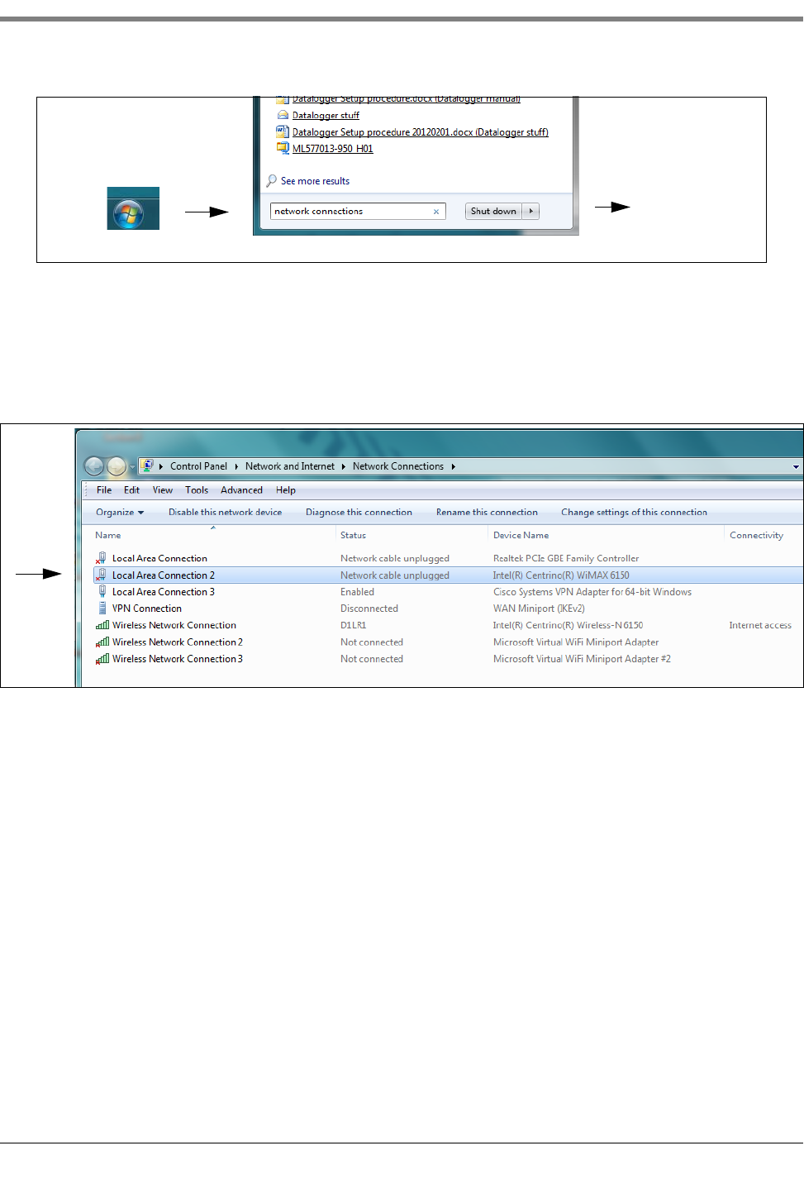
Task: Select the Wireless Network Connection 2 icon
Action: [x=102, y=642]
